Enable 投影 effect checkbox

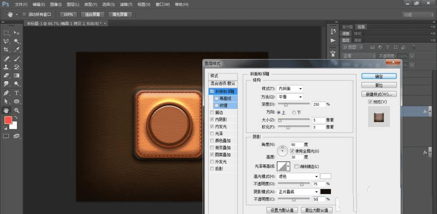pyautogui.click(x=212, y=169)
